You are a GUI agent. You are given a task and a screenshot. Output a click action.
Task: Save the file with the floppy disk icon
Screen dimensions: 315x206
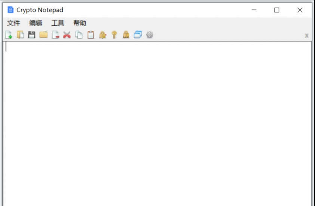pyautogui.click(x=32, y=35)
